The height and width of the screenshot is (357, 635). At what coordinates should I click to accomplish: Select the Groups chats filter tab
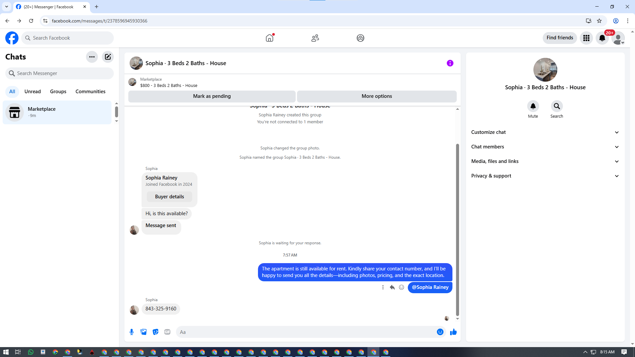[x=58, y=92]
